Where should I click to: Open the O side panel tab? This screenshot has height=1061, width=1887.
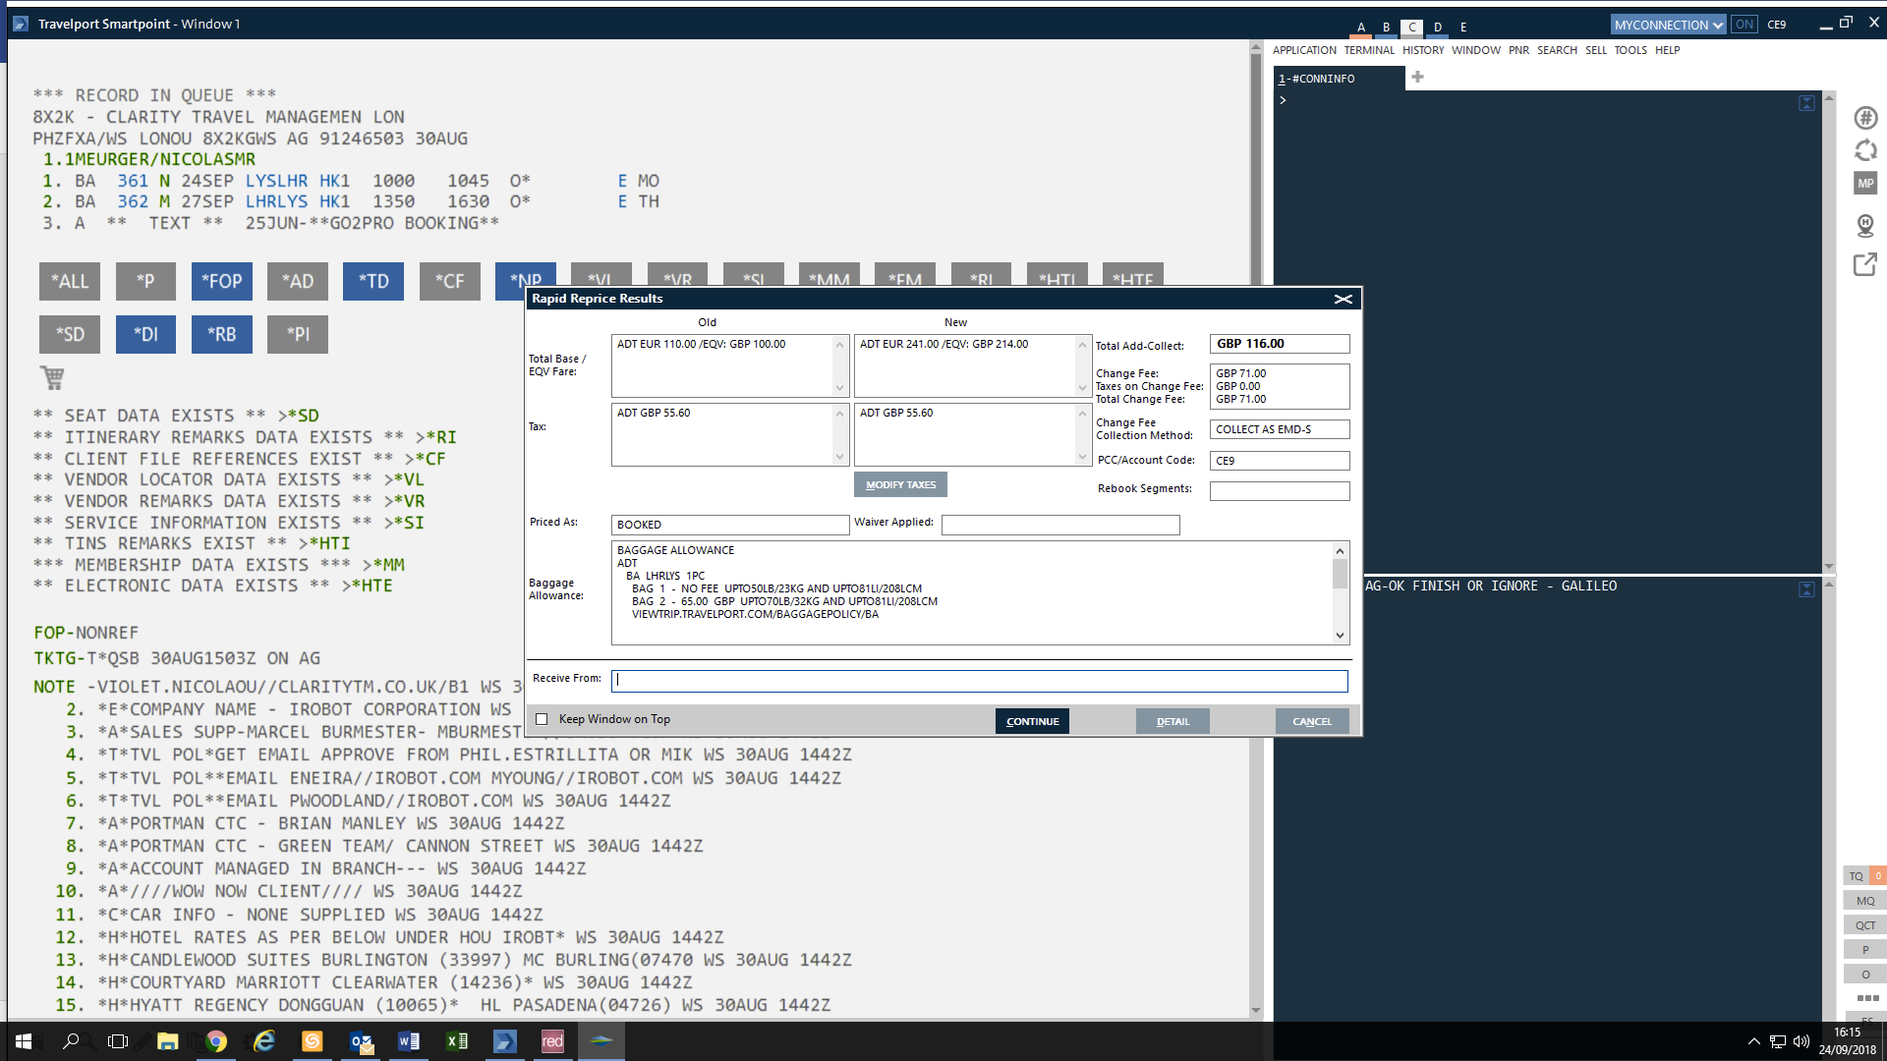pos(1865,975)
